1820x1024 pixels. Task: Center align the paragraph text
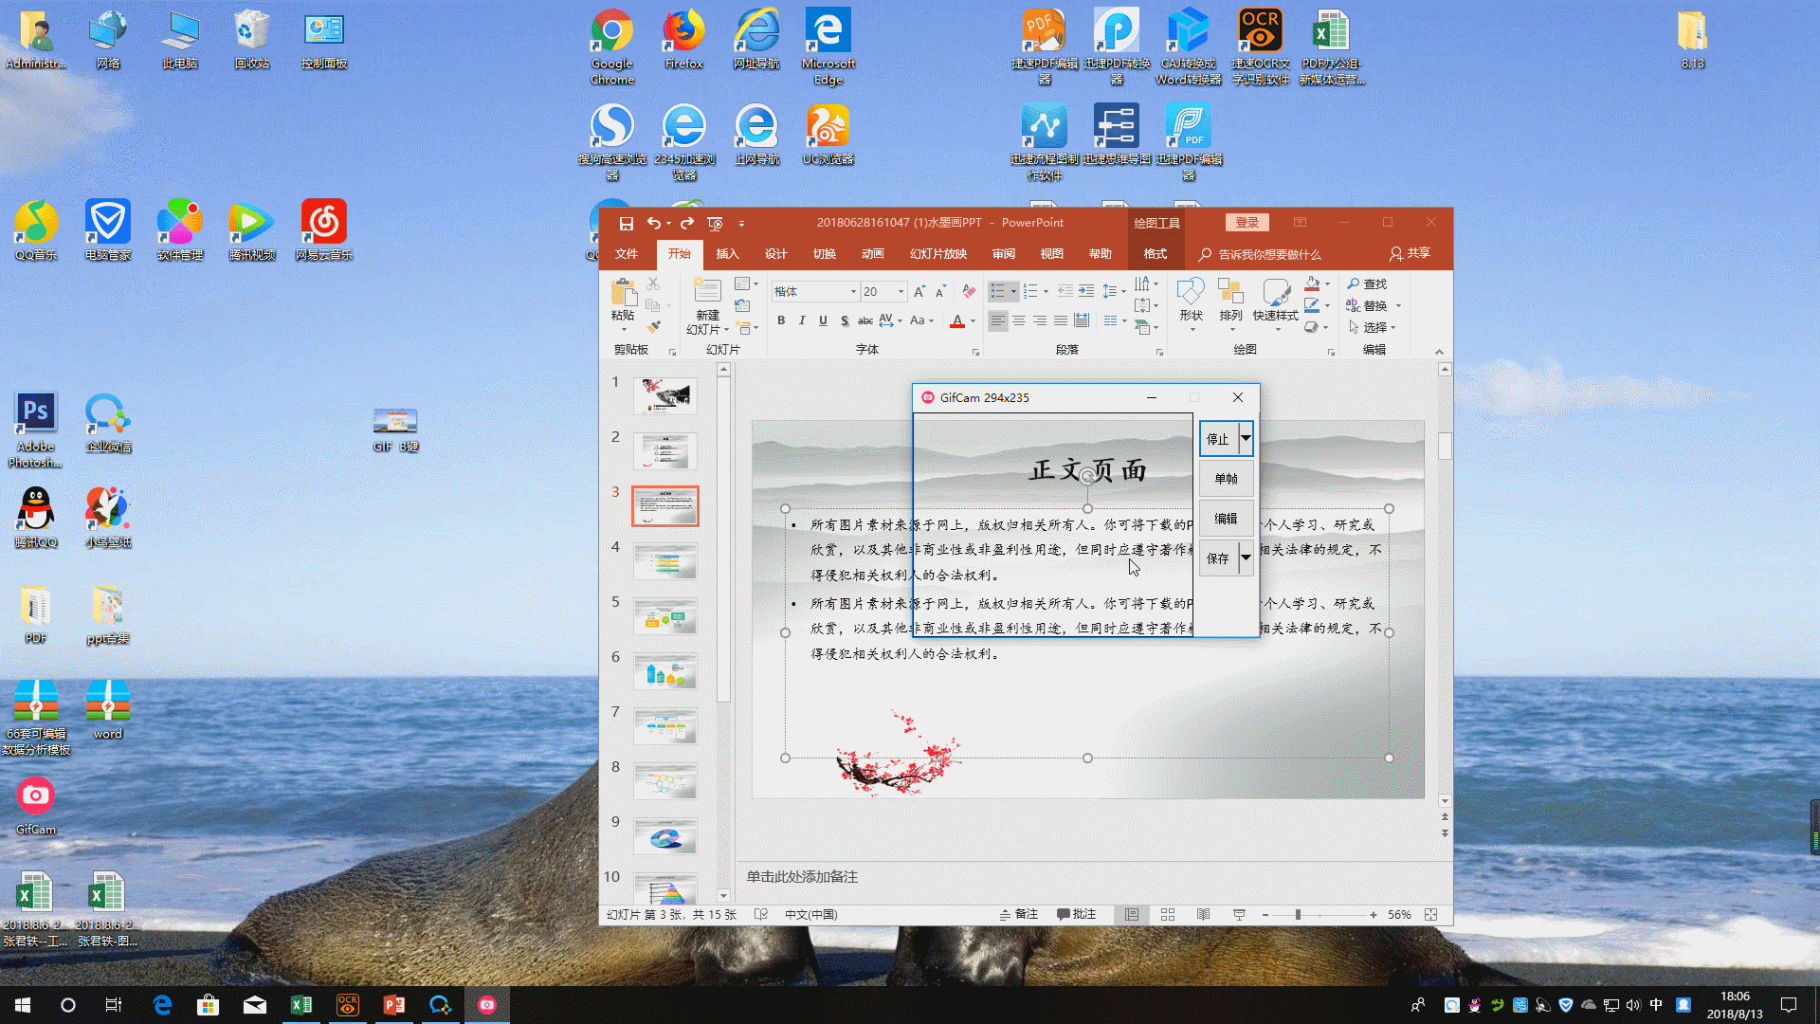pyautogui.click(x=1019, y=320)
